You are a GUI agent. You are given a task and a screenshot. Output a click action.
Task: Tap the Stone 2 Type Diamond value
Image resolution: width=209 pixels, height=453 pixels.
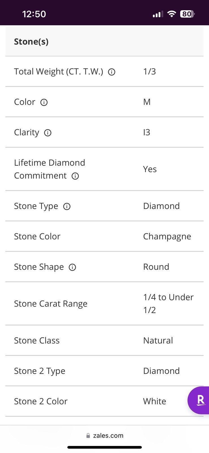pyautogui.click(x=161, y=371)
